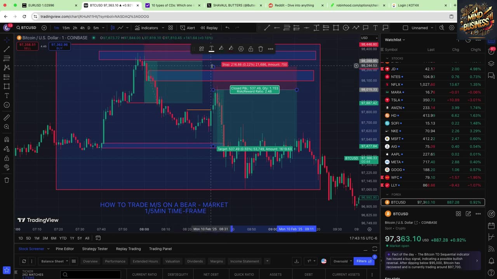Viewport: 497px width, 279px height.
Task: Toggle magnet mode in left sidebar
Action: click(x=7, y=139)
